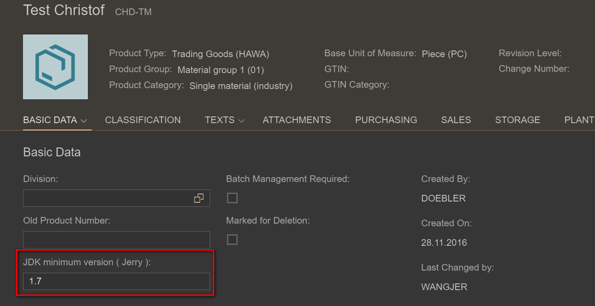Open the ATTACHMENTS tab
The height and width of the screenshot is (306, 595).
click(297, 120)
